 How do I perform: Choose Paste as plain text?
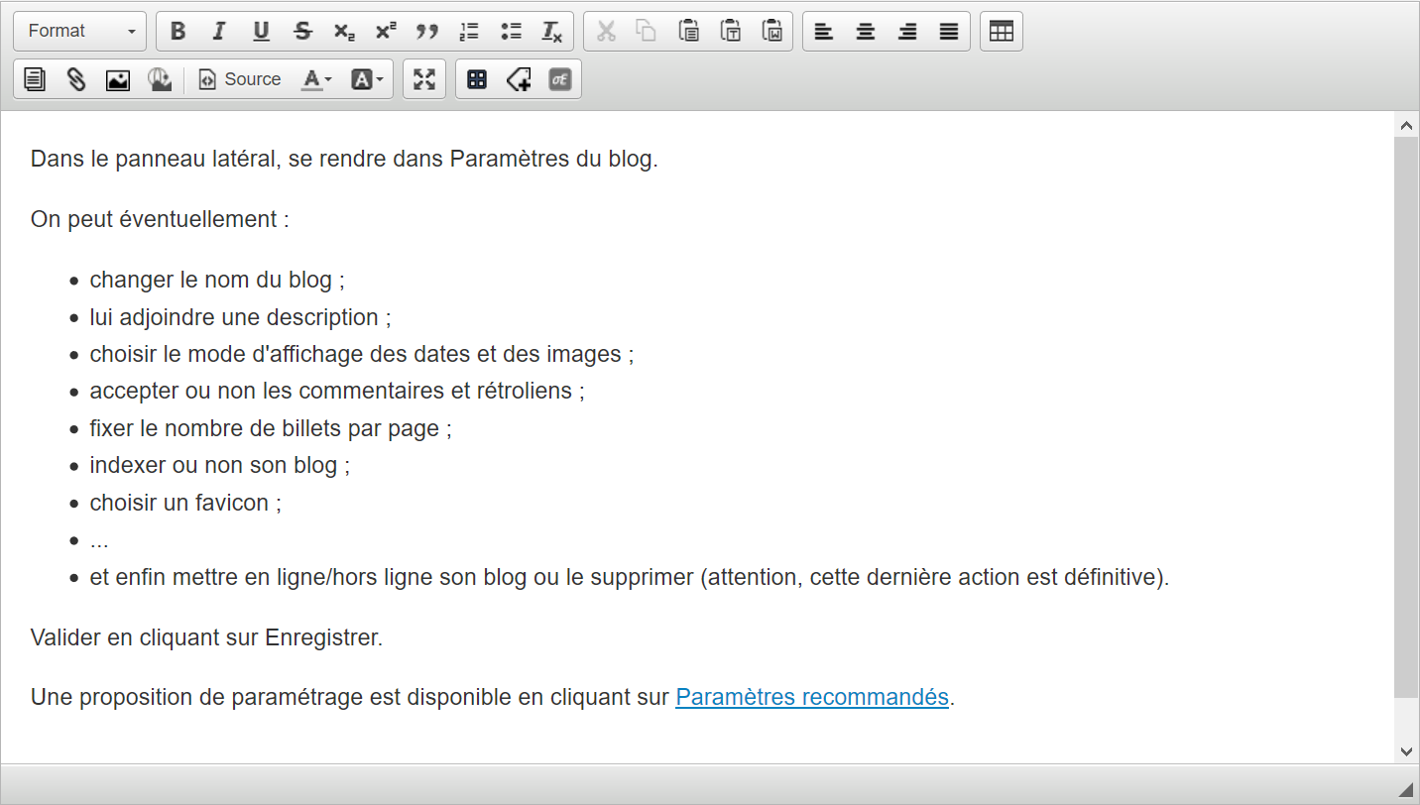coord(730,31)
